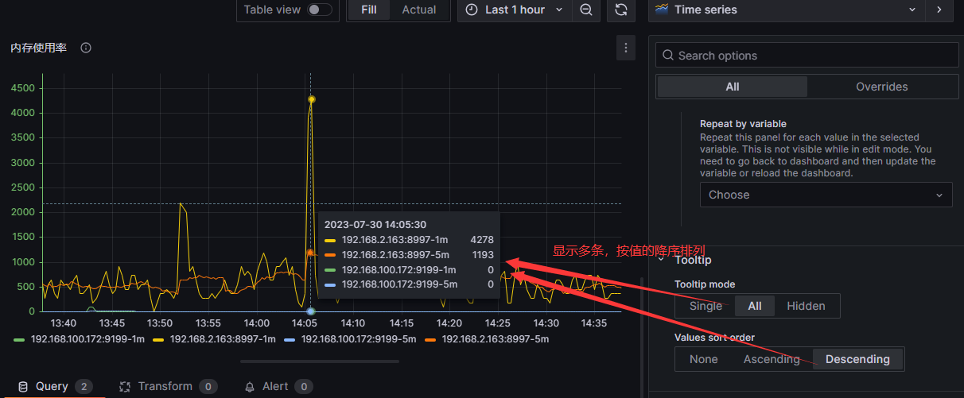The height and width of the screenshot is (398, 964).
Task: Click the 内存使用率 panel title
Action: (38, 48)
